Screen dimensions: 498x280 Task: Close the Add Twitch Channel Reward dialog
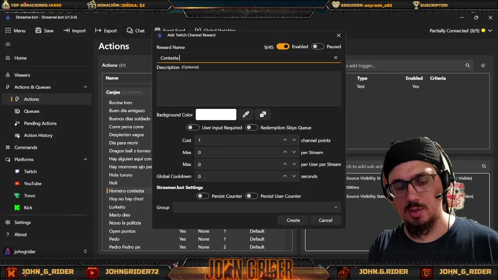(338, 35)
